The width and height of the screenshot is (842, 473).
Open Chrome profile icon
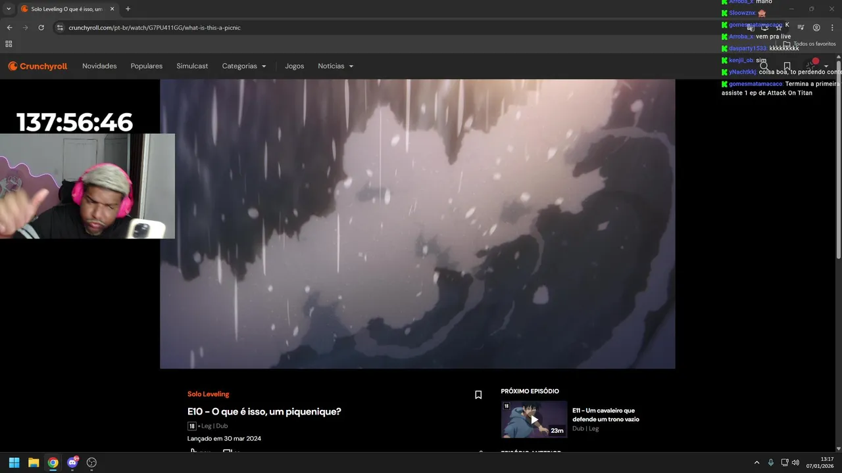click(816, 28)
